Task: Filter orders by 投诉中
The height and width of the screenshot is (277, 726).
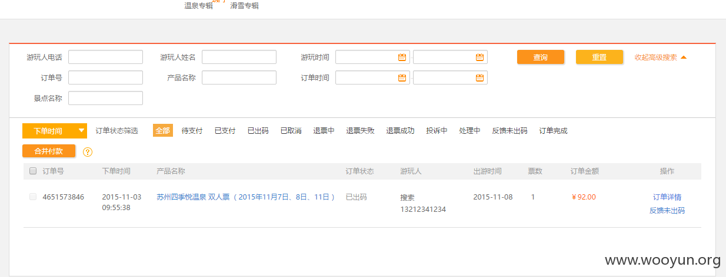Action: tap(437, 131)
